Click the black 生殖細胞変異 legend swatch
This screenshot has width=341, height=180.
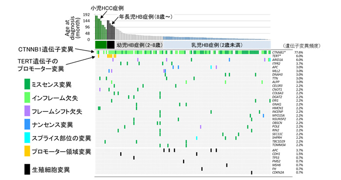tap(27, 169)
